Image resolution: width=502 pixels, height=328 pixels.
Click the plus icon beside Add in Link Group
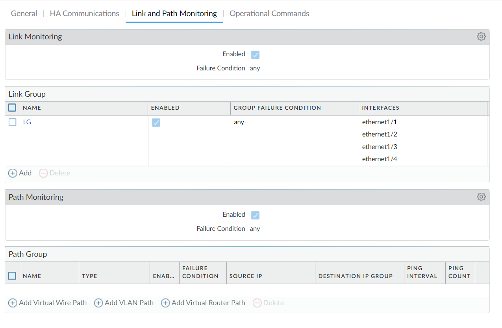12,173
